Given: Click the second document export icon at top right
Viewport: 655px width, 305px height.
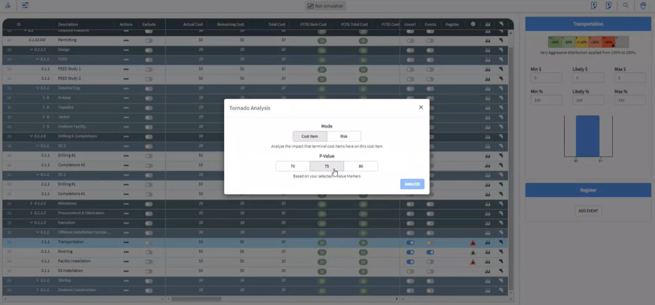Looking at the screenshot, I should point(608,5).
